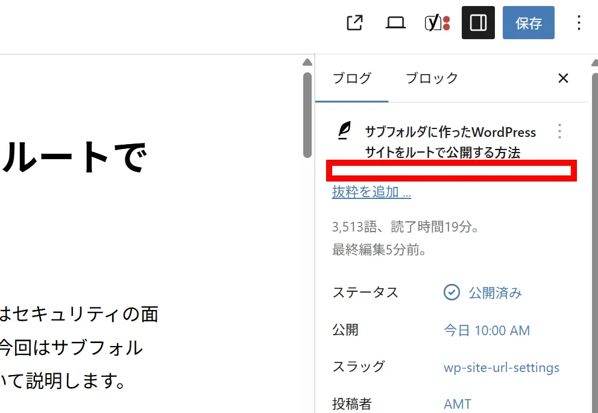Click the editor scrollbar up arrow
598x413 pixels.
[307, 62]
